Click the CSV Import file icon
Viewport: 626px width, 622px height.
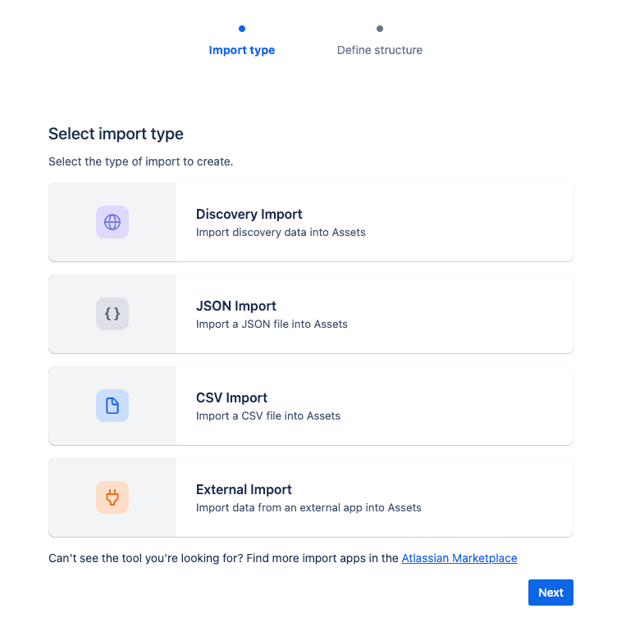(112, 406)
